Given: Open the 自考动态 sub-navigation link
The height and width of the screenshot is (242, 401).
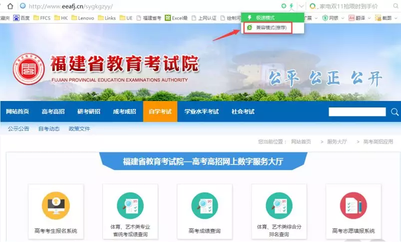Looking at the screenshot, I should pyautogui.click(x=49, y=128).
